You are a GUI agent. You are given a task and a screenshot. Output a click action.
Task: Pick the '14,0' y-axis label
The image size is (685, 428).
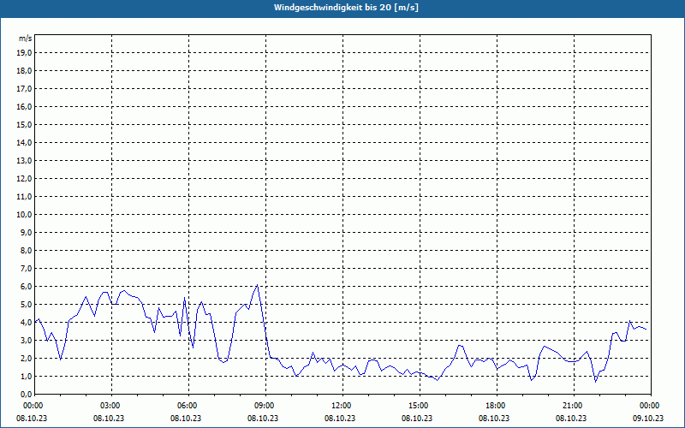[x=24, y=142]
